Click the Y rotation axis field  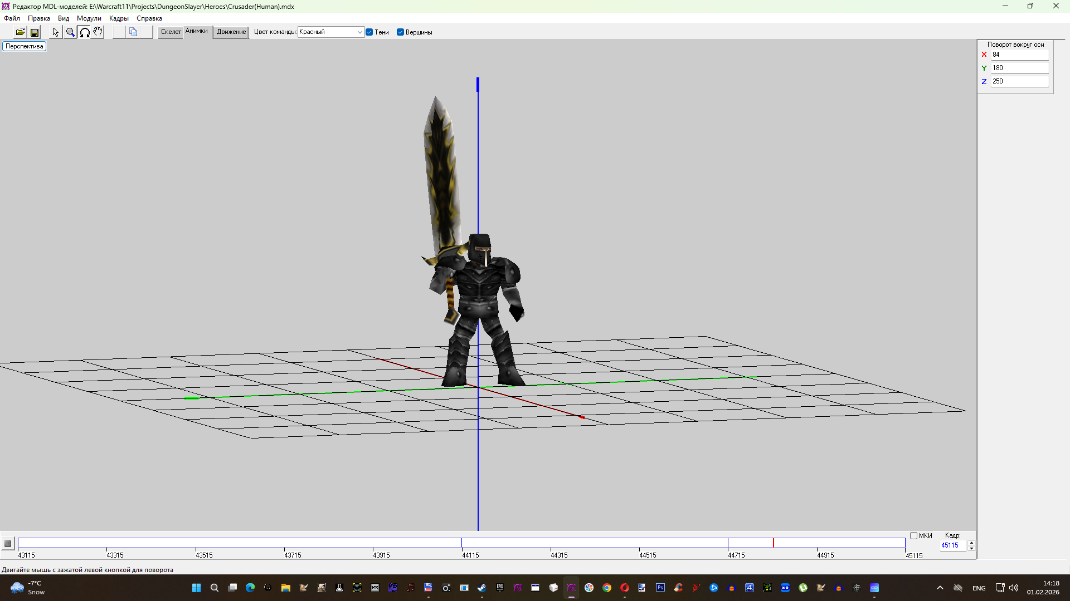[x=1019, y=68]
